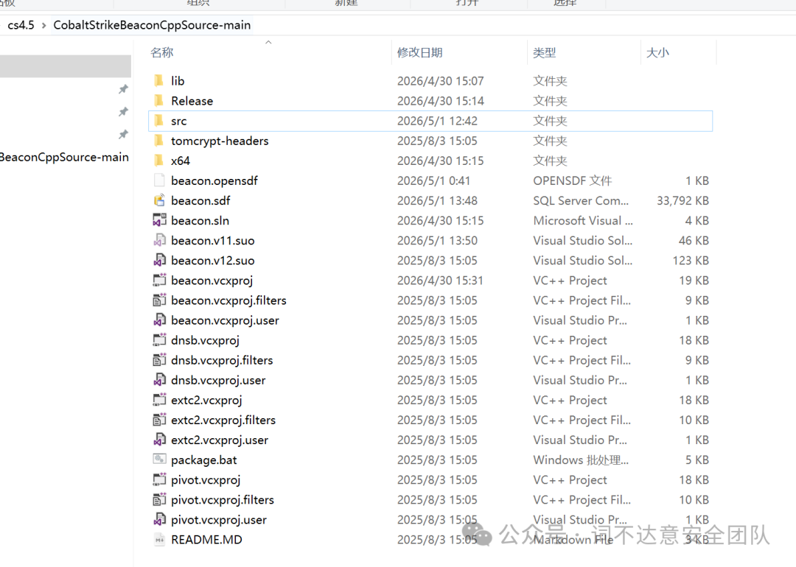Click the date 2026/5/1 13:48
Viewport: 796px width, 567px height.
[x=437, y=201]
